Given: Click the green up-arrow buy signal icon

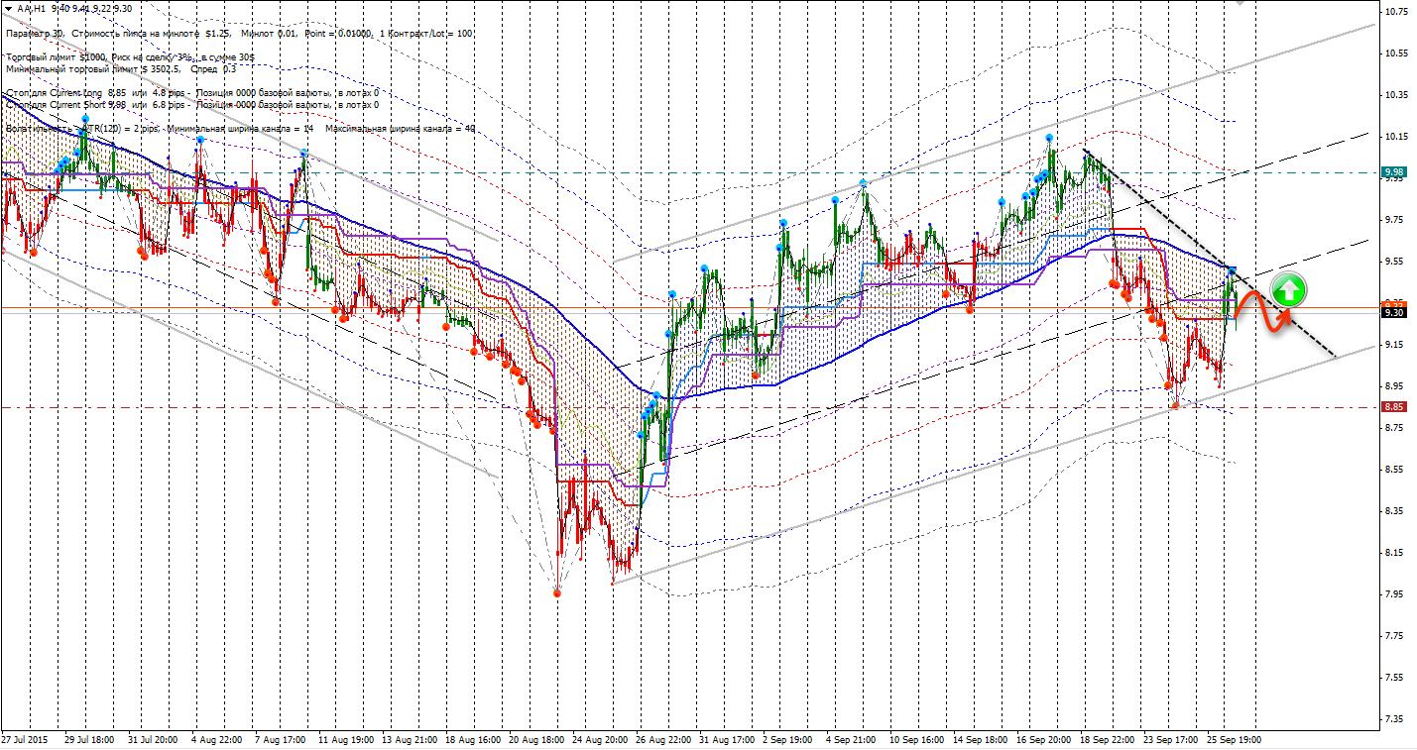Looking at the screenshot, I should tap(1288, 290).
